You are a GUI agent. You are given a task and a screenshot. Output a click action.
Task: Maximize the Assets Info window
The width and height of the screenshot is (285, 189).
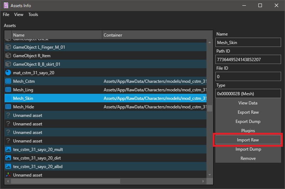(260, 5)
